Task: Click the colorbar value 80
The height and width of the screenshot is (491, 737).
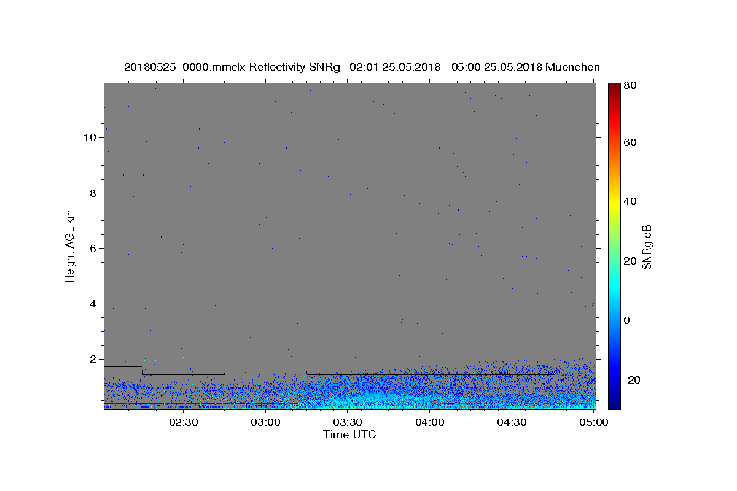Action: click(x=631, y=86)
